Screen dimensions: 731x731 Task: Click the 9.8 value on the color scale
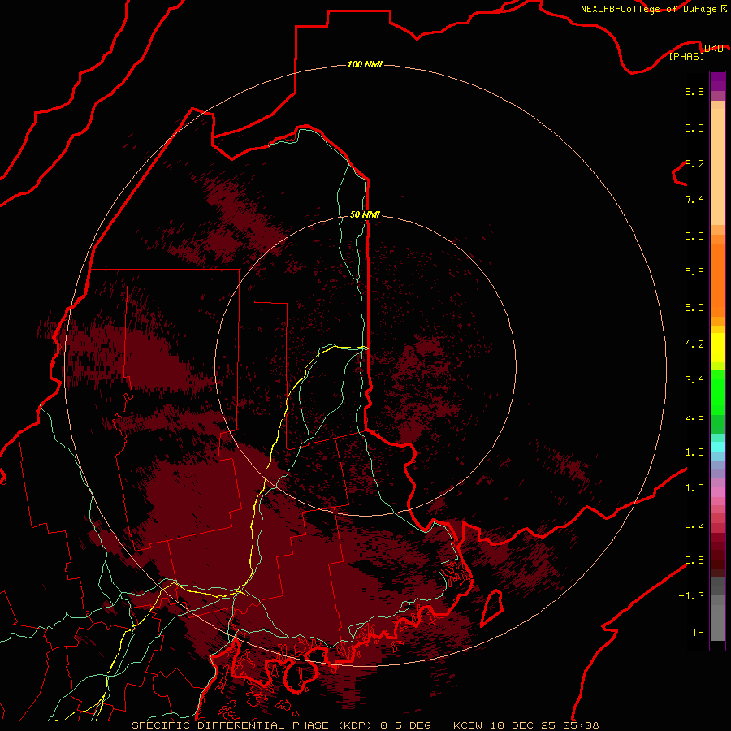coord(694,91)
